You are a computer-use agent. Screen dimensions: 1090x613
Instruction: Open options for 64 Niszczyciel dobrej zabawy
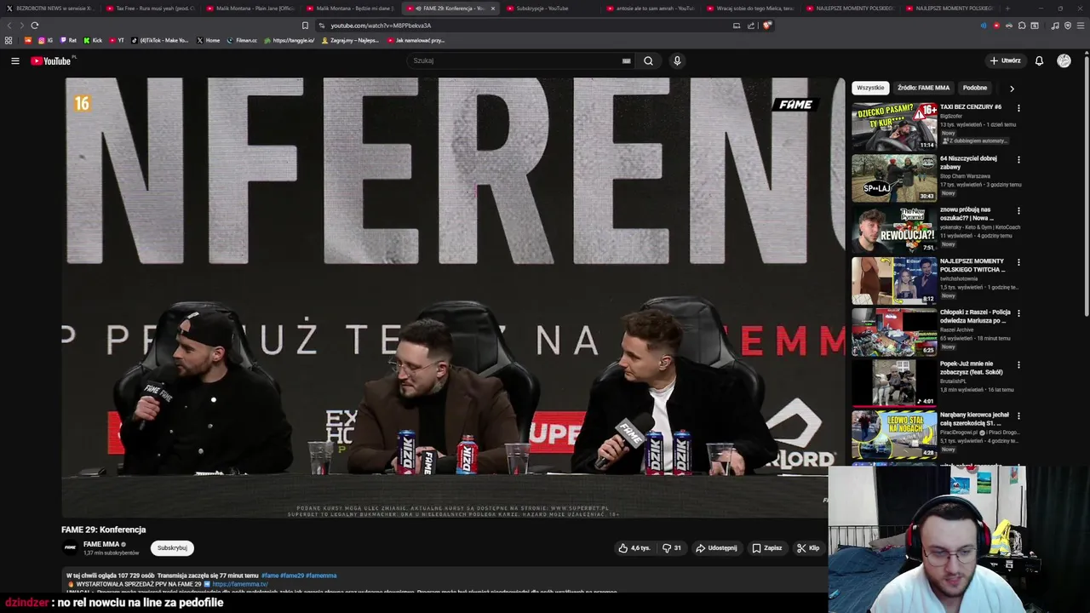click(1018, 159)
